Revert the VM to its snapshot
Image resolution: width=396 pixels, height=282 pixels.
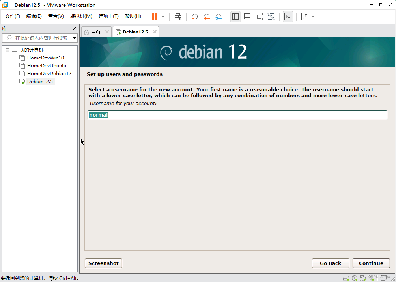point(206,16)
